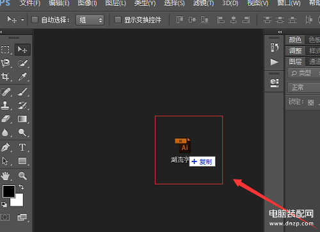Select the Gradient tool
The width and height of the screenshot is (320, 232).
pyautogui.click(x=22, y=119)
